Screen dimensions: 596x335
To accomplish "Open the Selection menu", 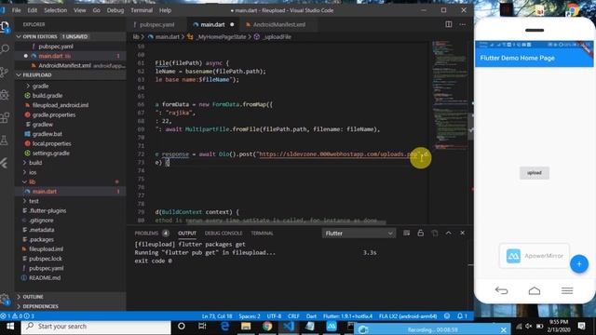I will (56, 10).
